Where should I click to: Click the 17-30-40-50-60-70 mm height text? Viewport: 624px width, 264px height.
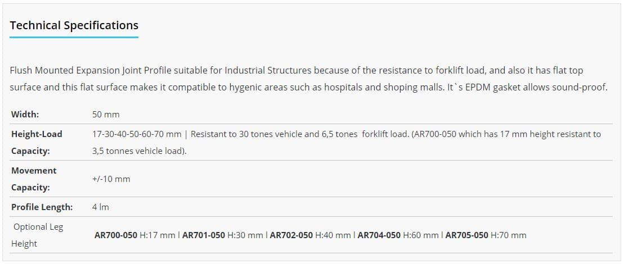pos(137,134)
